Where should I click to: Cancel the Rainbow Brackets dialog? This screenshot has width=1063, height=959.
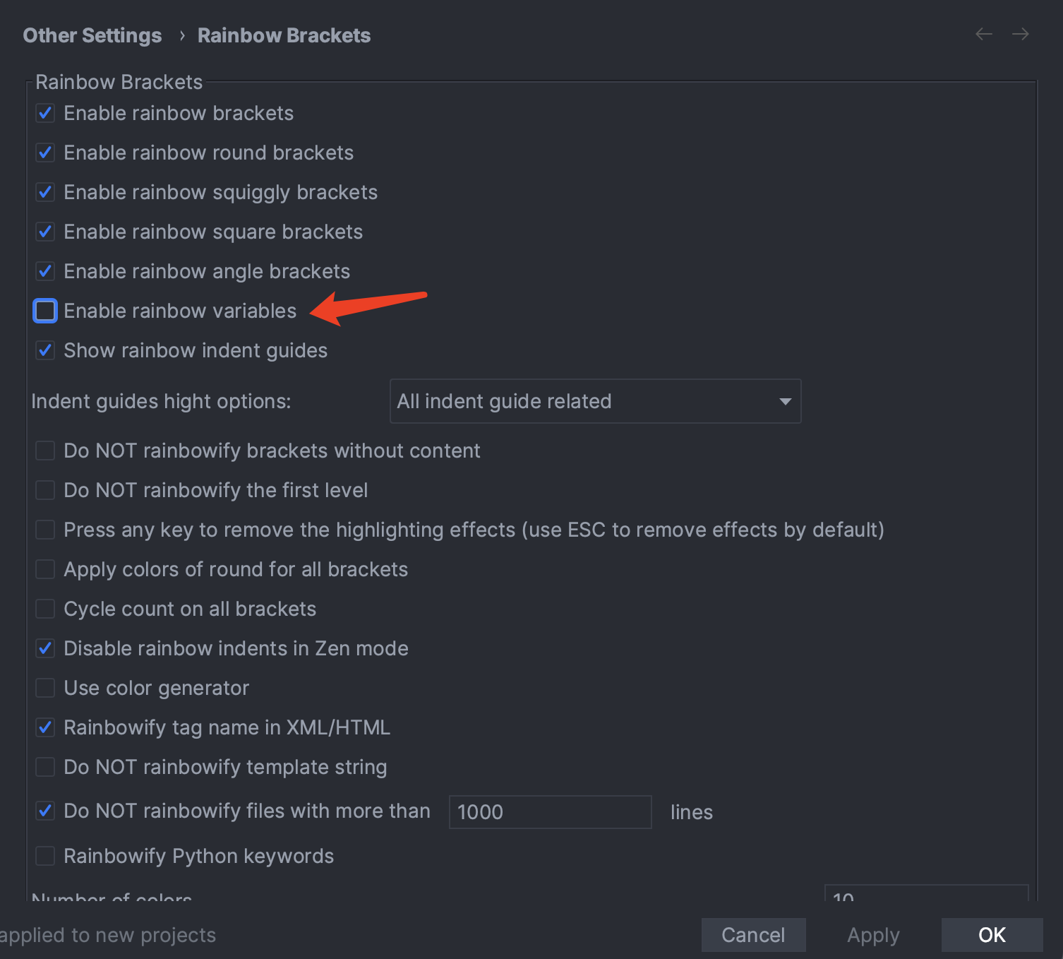[x=753, y=934]
